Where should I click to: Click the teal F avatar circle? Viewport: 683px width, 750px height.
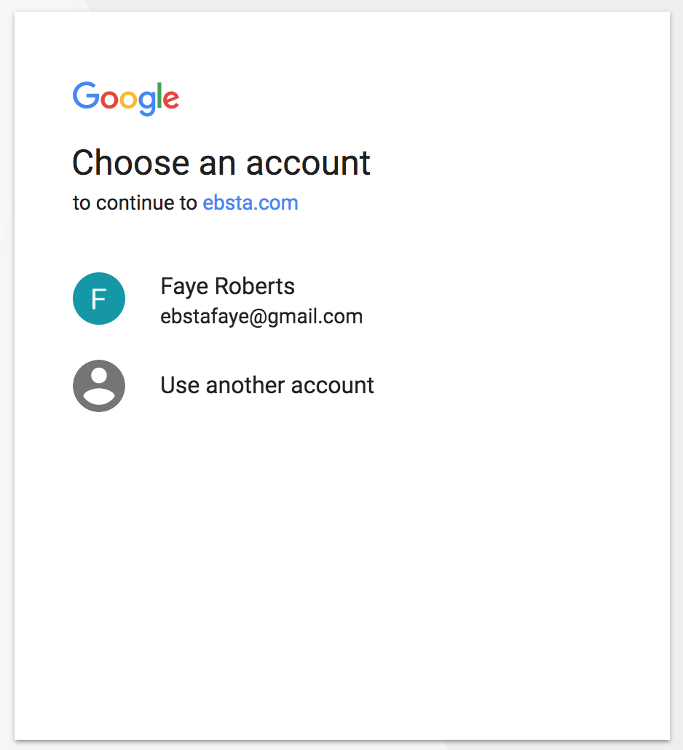99,299
